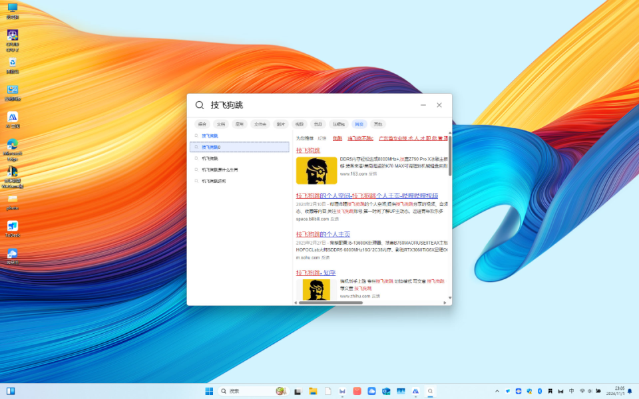639x399 pixels.
Task: Show hidden system tray icons chevron
Action: point(497,391)
